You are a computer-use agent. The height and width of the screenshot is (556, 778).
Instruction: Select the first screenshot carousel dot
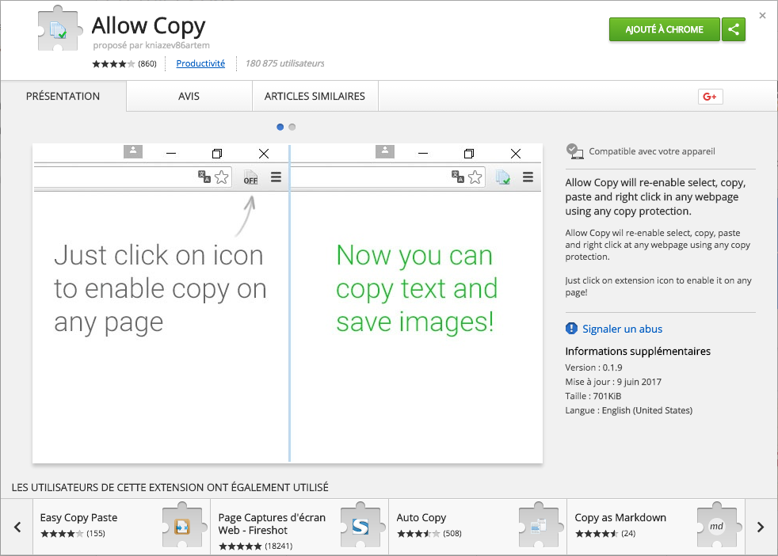[280, 127]
